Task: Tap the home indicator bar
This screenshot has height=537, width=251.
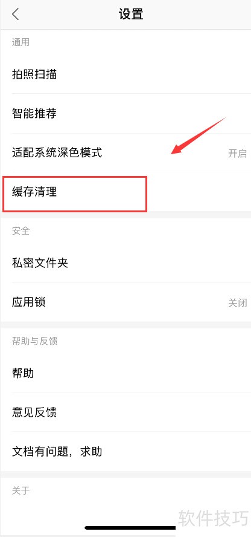Action: [130, 528]
